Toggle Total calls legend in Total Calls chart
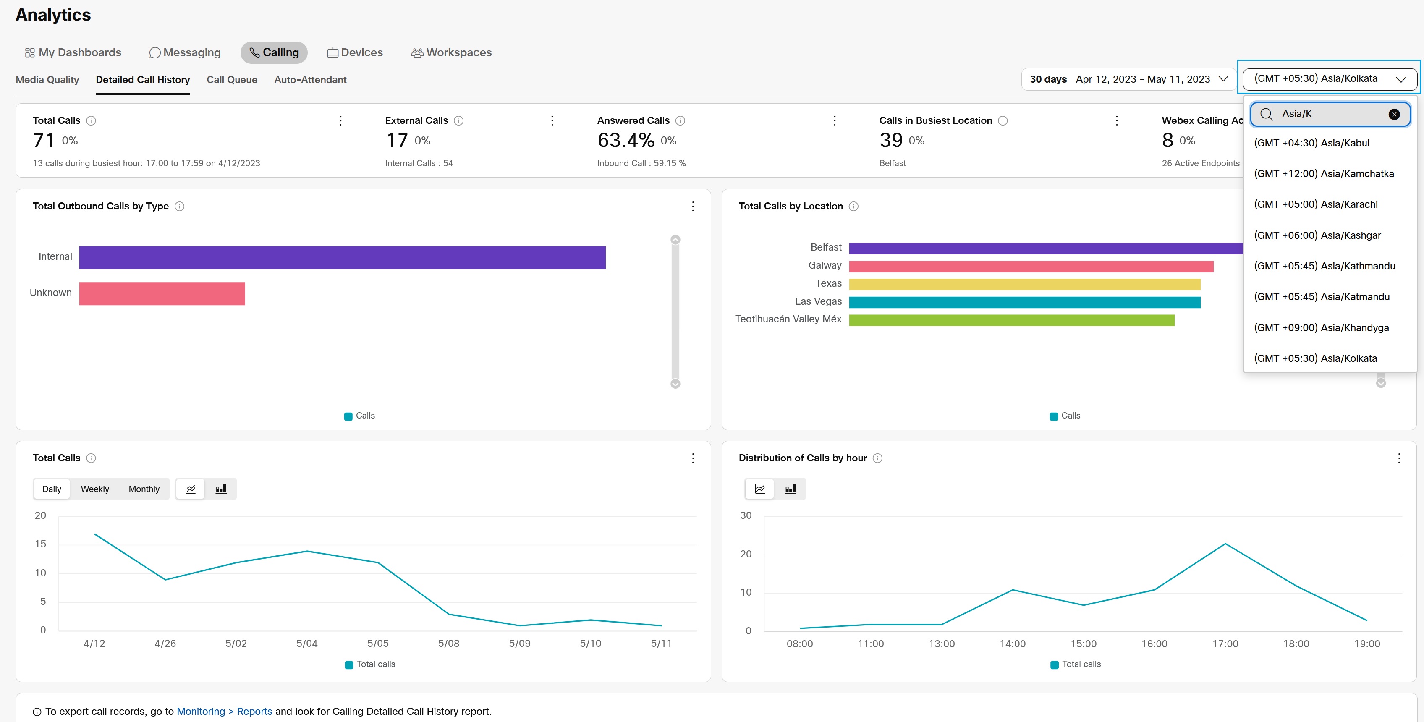 [370, 664]
